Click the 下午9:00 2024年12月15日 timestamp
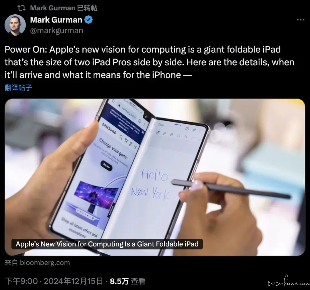Viewport: 310px width, 290px height. (54, 281)
